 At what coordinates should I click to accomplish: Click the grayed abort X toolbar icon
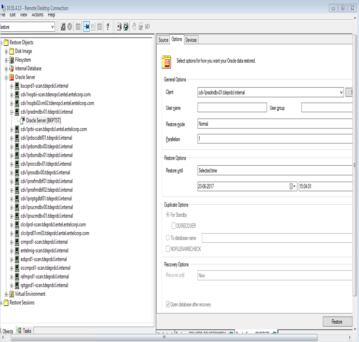click(x=69, y=27)
